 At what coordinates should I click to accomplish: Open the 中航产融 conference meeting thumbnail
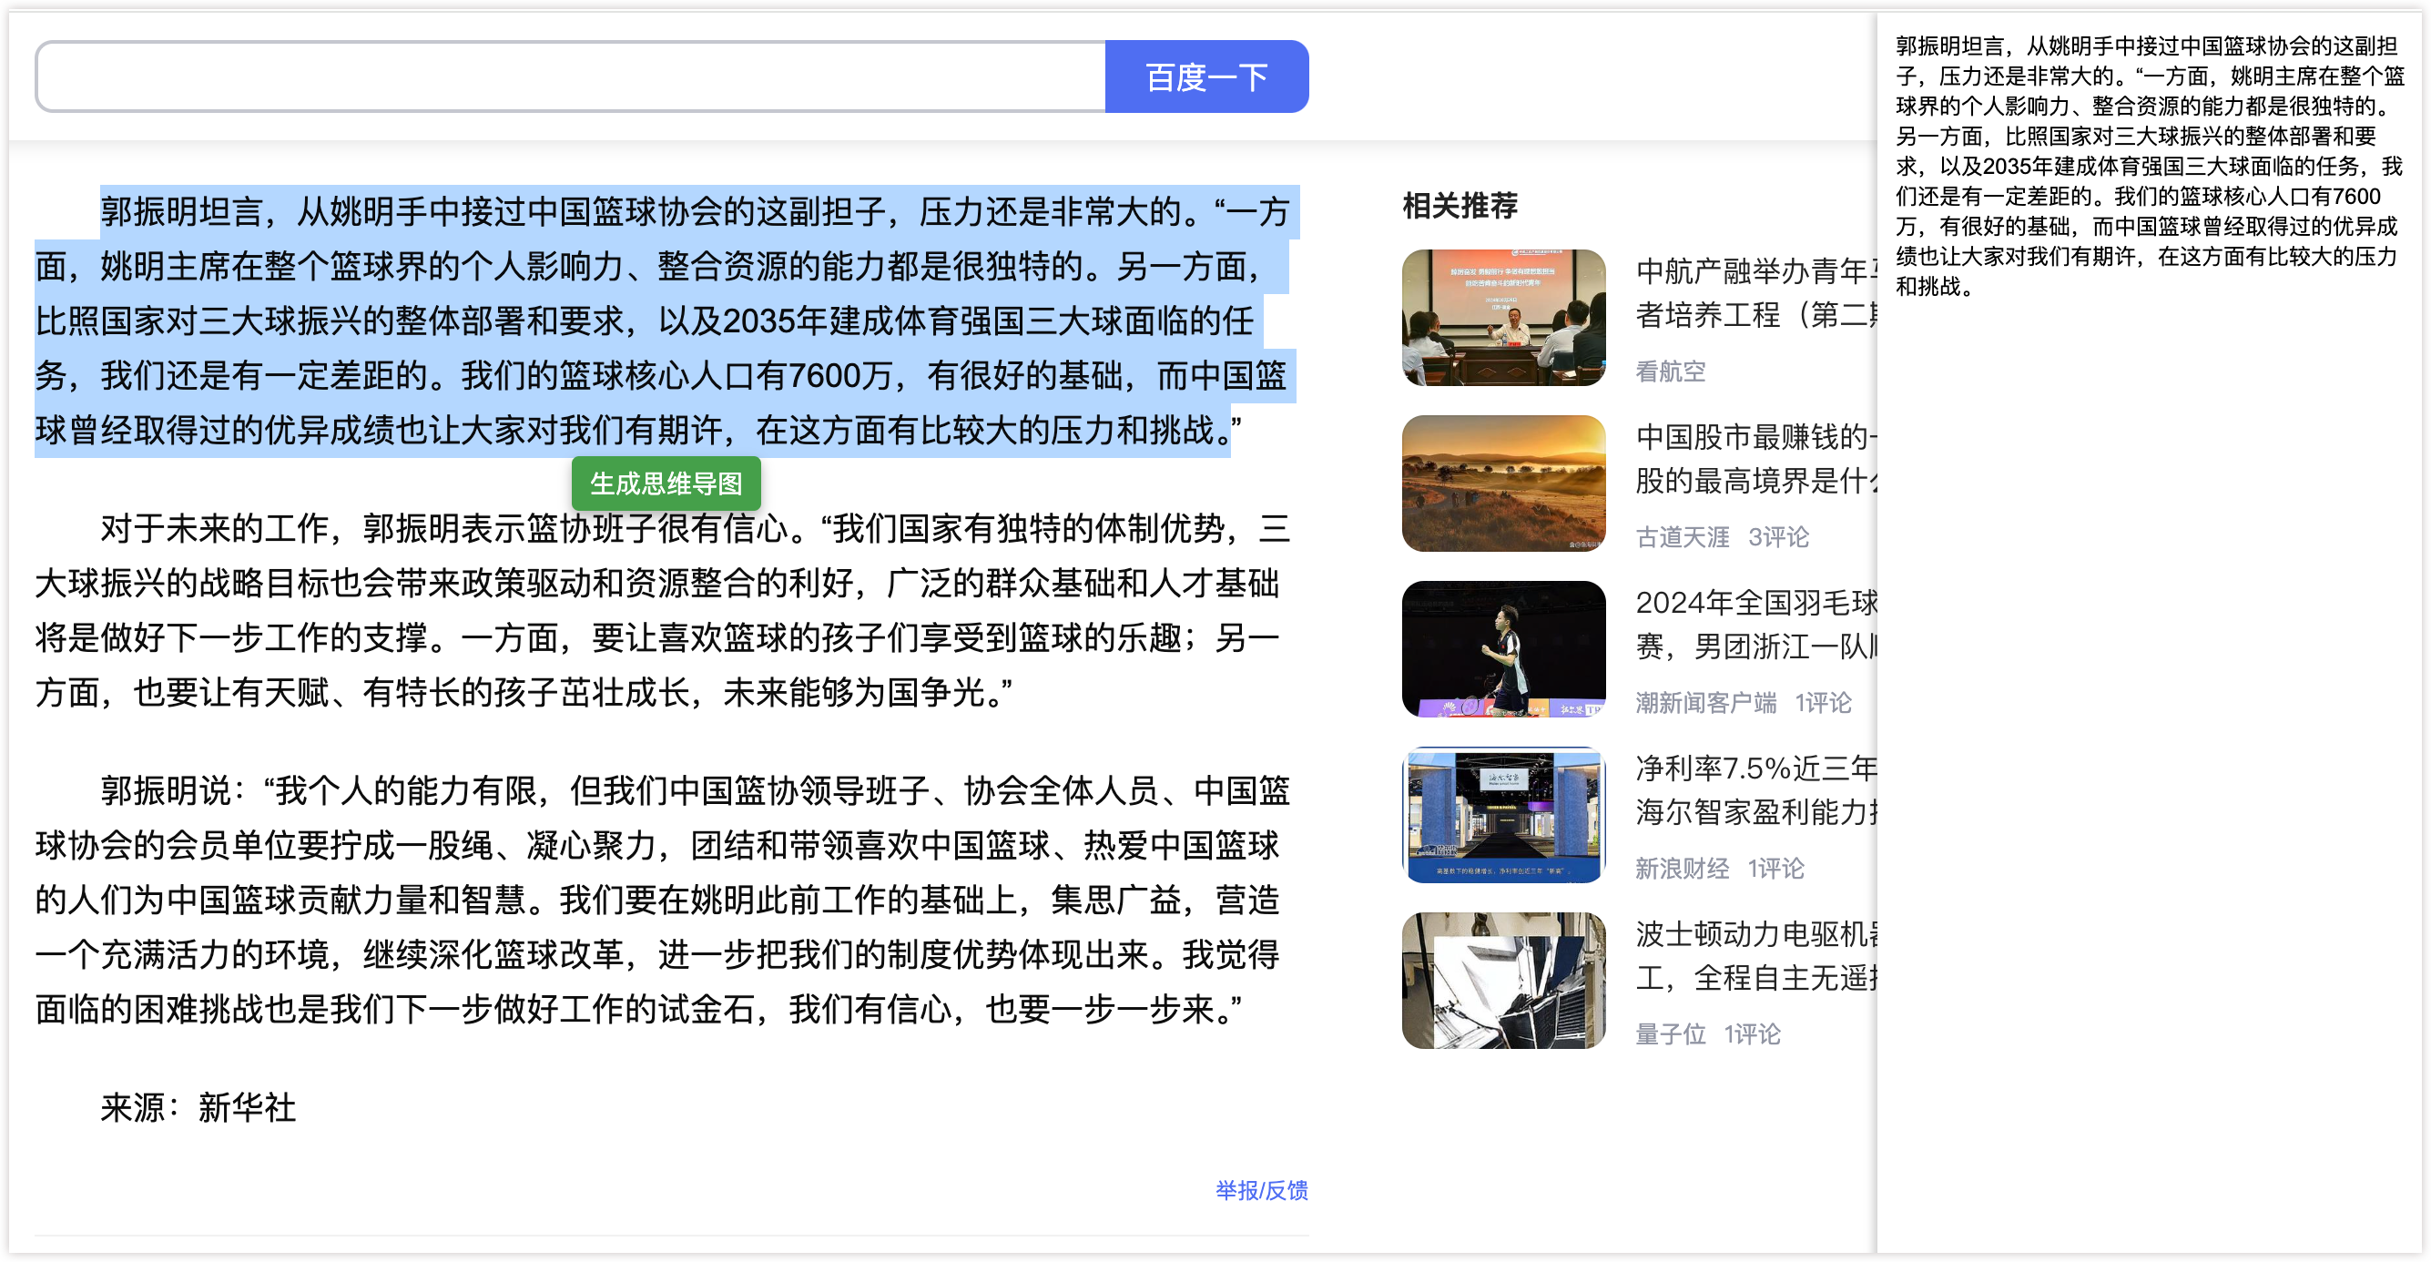click(1503, 317)
